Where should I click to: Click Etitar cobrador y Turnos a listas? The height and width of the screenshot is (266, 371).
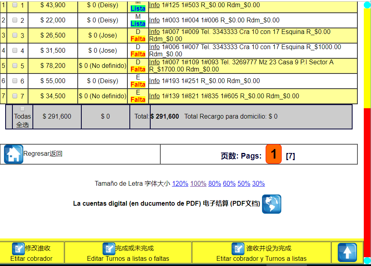262,259
